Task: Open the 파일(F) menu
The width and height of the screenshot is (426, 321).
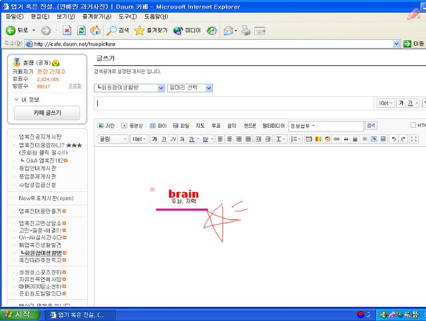Action: [15, 17]
